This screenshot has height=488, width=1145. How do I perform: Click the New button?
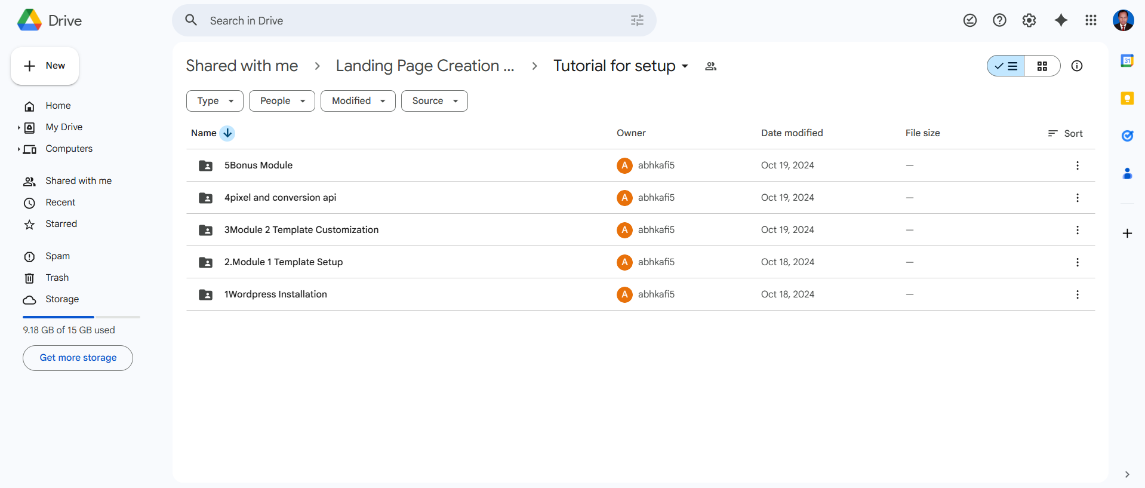coord(45,66)
